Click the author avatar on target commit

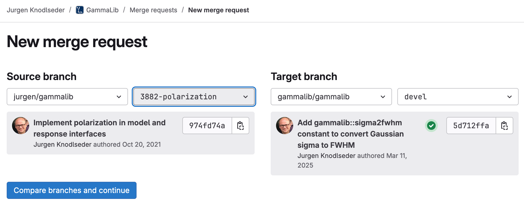click(285, 125)
